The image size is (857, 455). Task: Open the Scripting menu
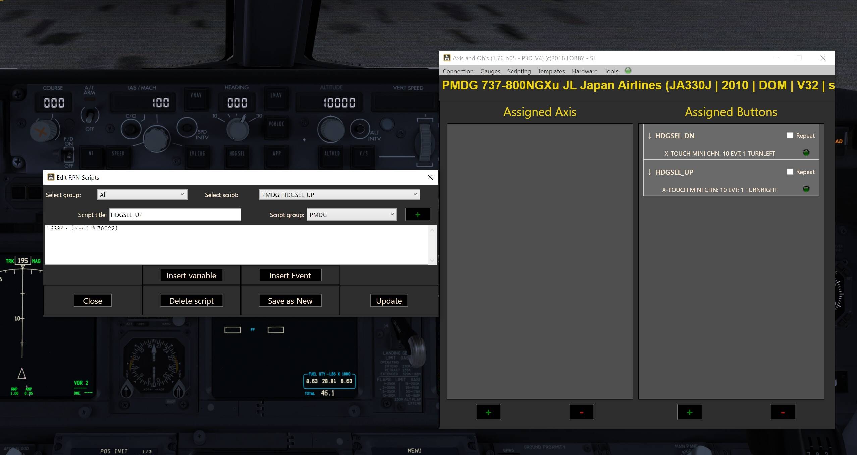(519, 71)
